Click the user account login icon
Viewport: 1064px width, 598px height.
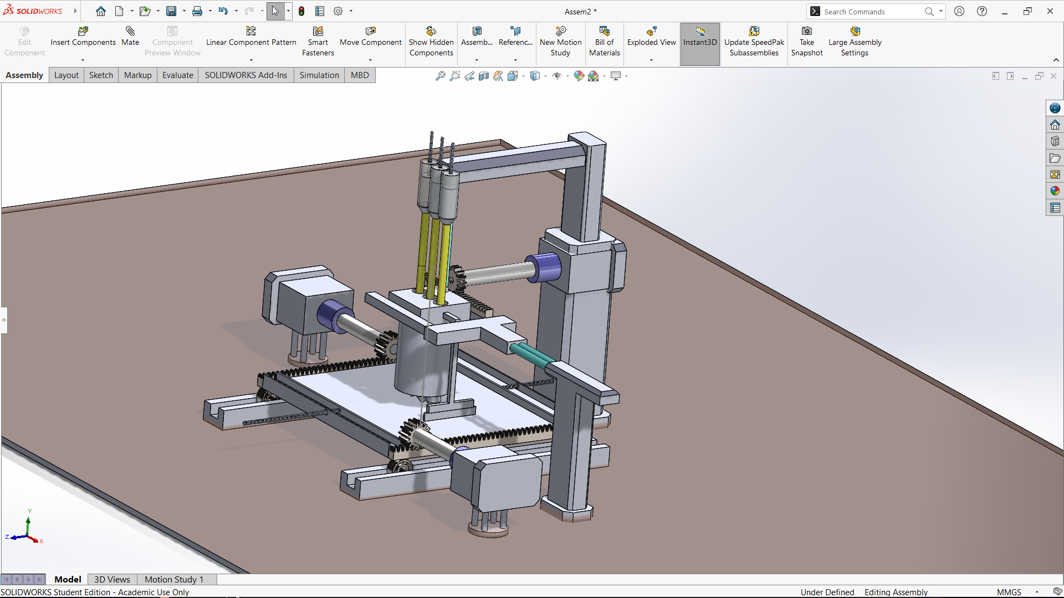[959, 11]
